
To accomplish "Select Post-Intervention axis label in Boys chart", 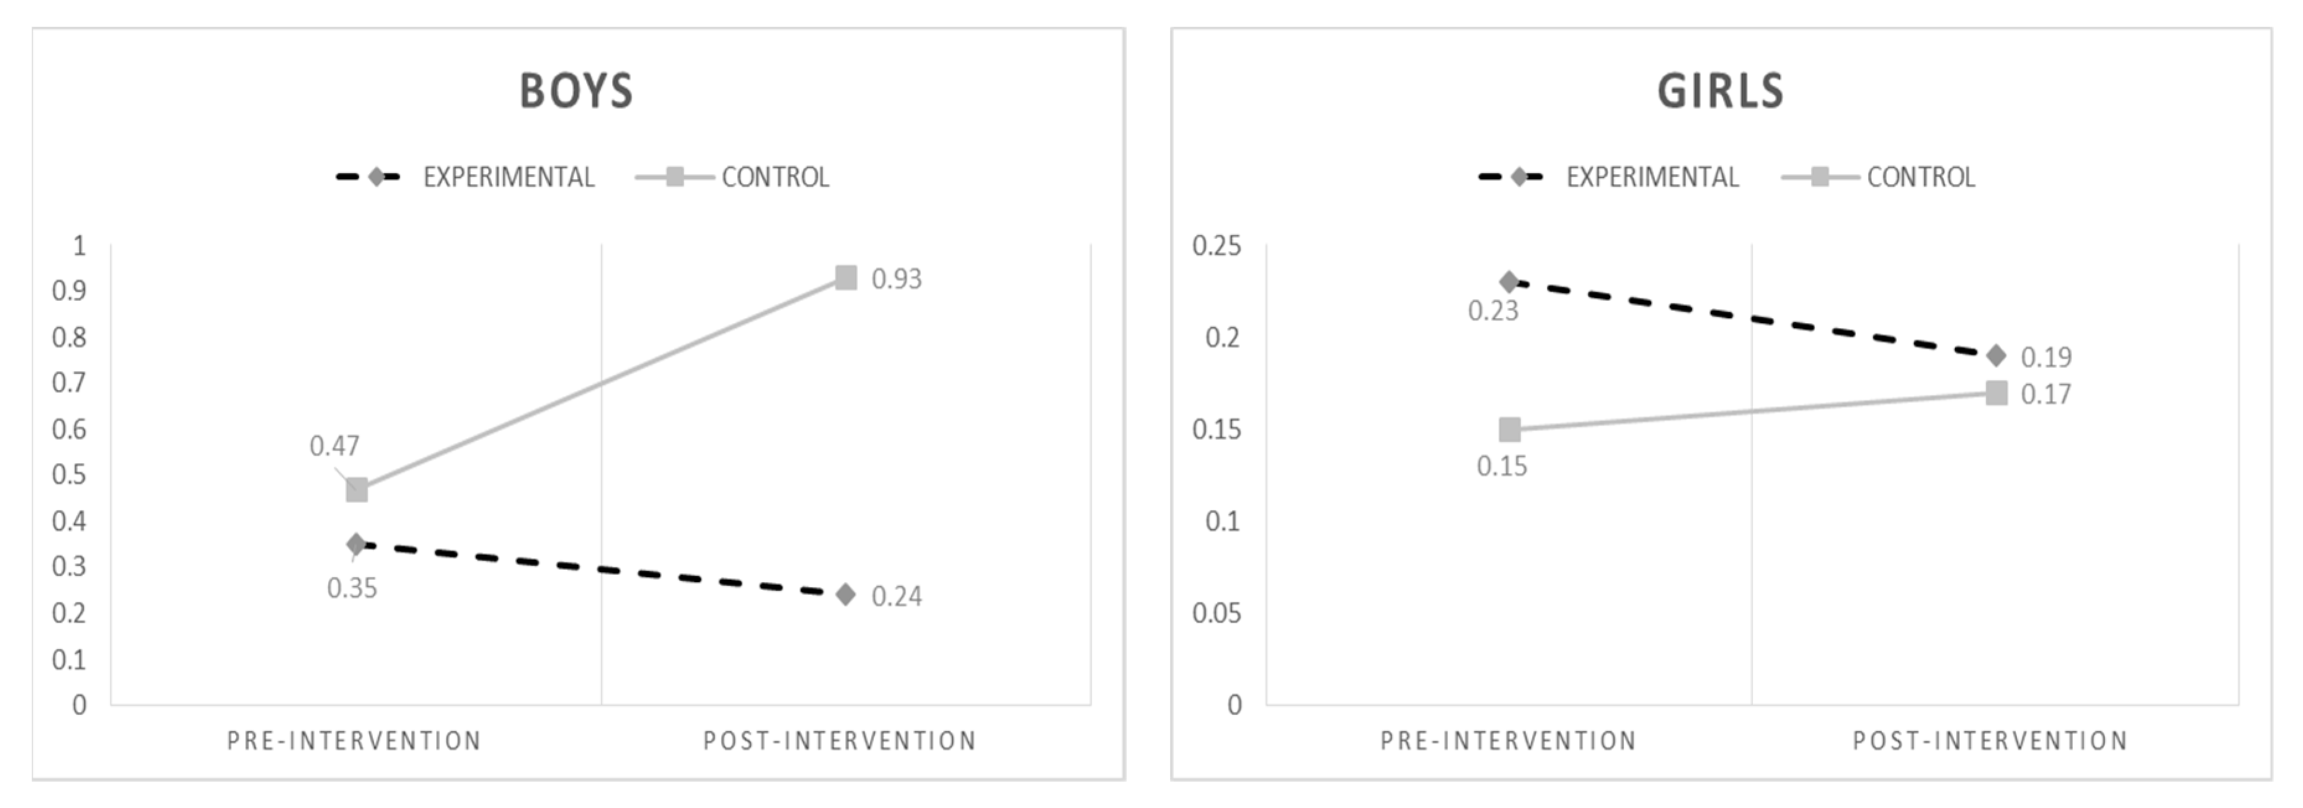I will [839, 741].
